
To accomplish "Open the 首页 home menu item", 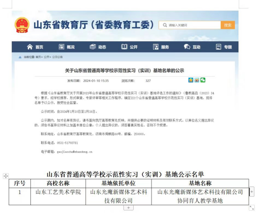I will pyautogui.click(x=35, y=47).
